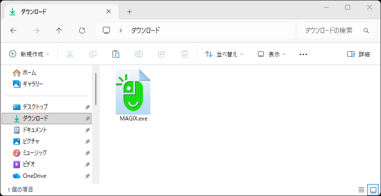
Task: Click the Cut scissors icon
Action: point(70,54)
